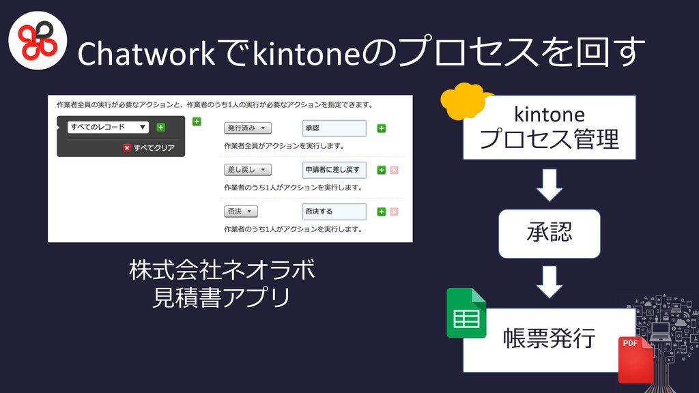Click green plus in the 承認 row
Viewport: 699px width, 393px height.
point(381,128)
